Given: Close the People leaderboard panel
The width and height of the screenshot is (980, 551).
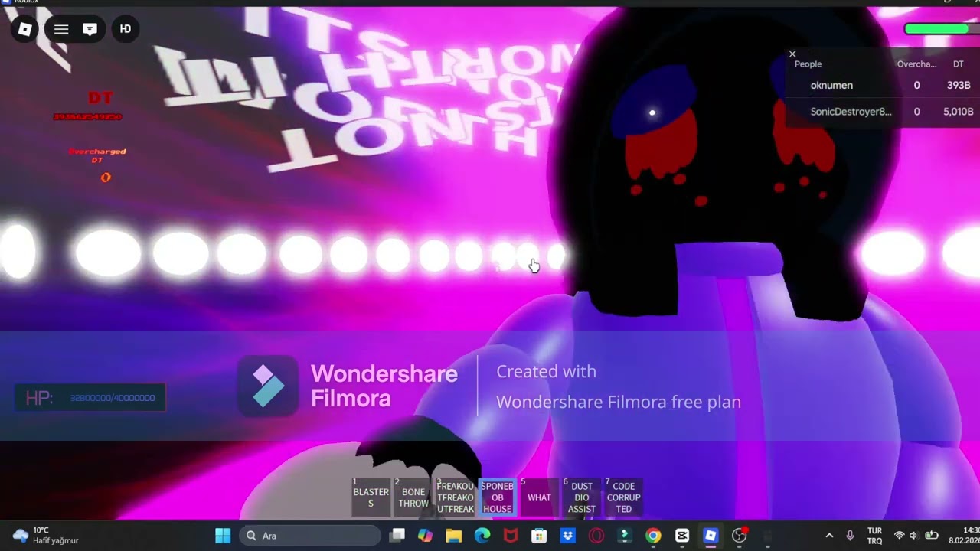Looking at the screenshot, I should [792, 54].
